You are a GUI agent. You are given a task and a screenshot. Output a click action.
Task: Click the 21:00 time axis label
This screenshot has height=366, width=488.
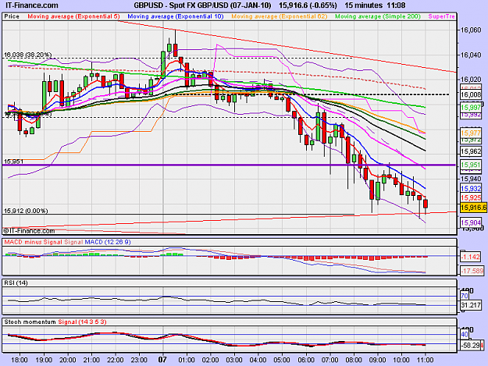tap(91, 360)
